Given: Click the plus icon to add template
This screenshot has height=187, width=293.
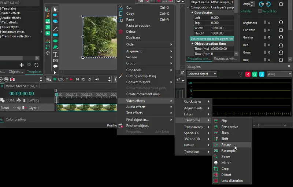Looking at the screenshot, I should 22,65.
